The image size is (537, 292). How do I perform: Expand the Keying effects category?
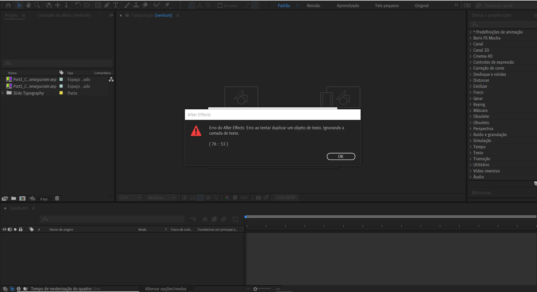(471, 105)
